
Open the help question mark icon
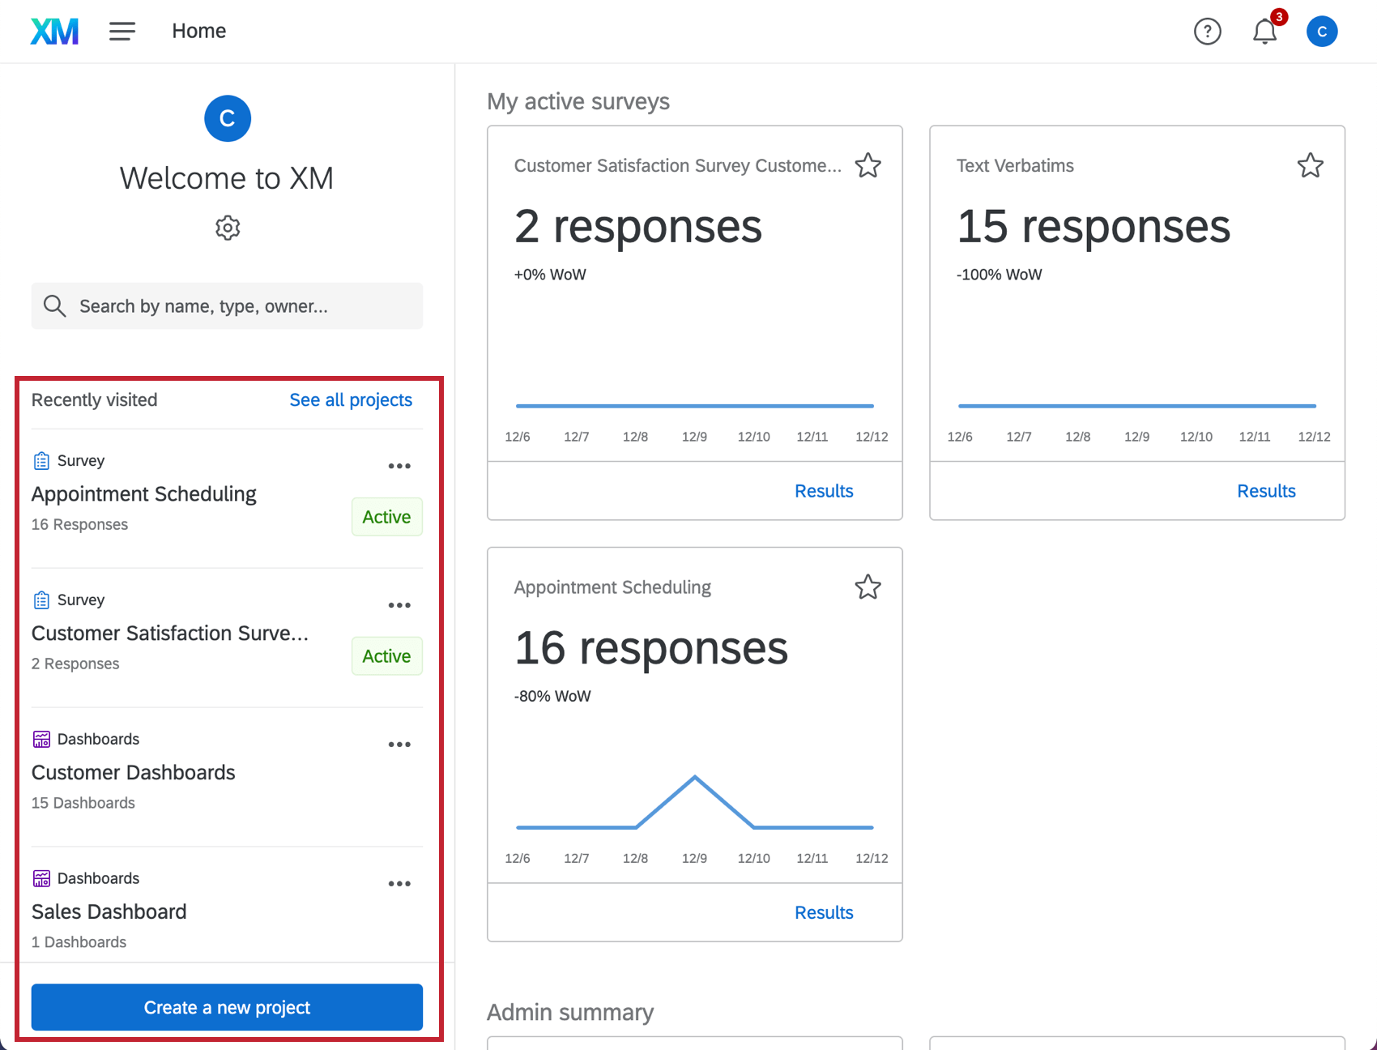[1207, 32]
